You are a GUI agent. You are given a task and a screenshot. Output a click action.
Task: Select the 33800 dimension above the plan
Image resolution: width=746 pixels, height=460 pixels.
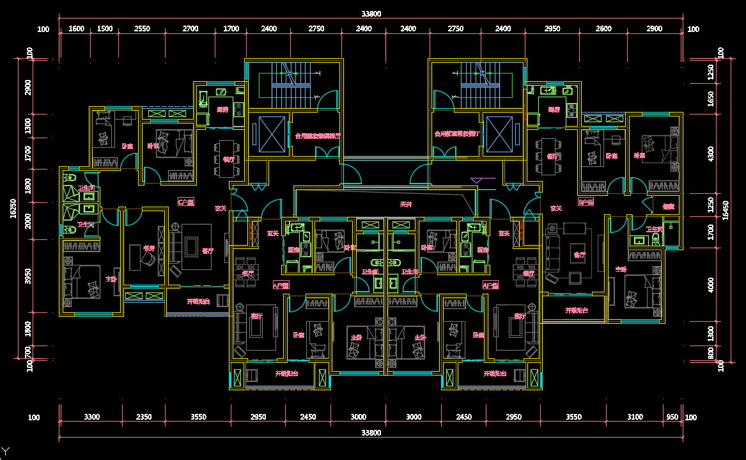pos(371,14)
